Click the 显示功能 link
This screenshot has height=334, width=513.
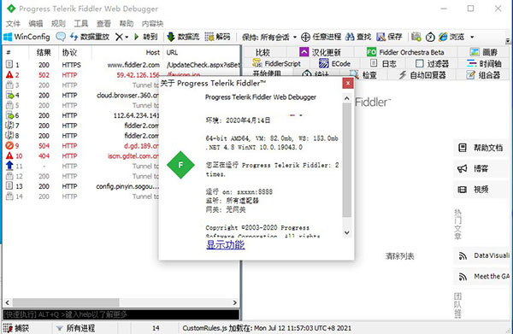point(226,244)
